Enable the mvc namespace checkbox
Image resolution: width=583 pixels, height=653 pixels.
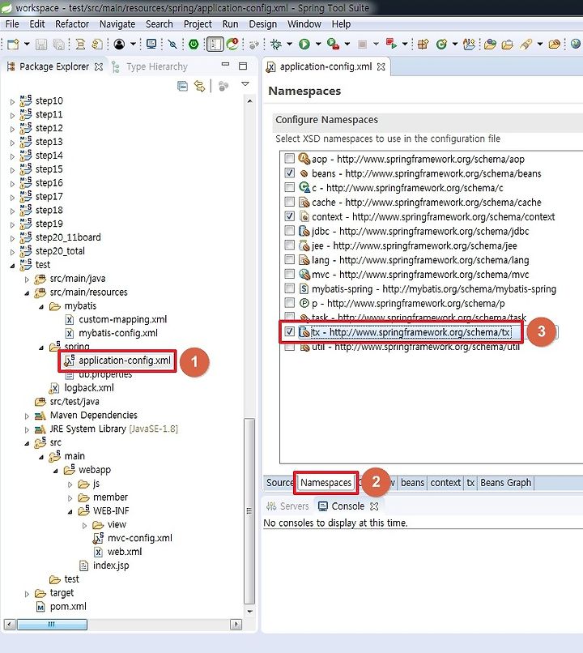point(289,274)
